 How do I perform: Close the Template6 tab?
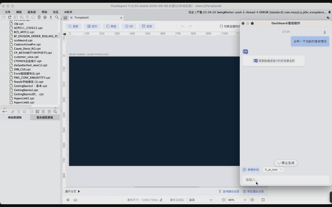tap(121, 18)
